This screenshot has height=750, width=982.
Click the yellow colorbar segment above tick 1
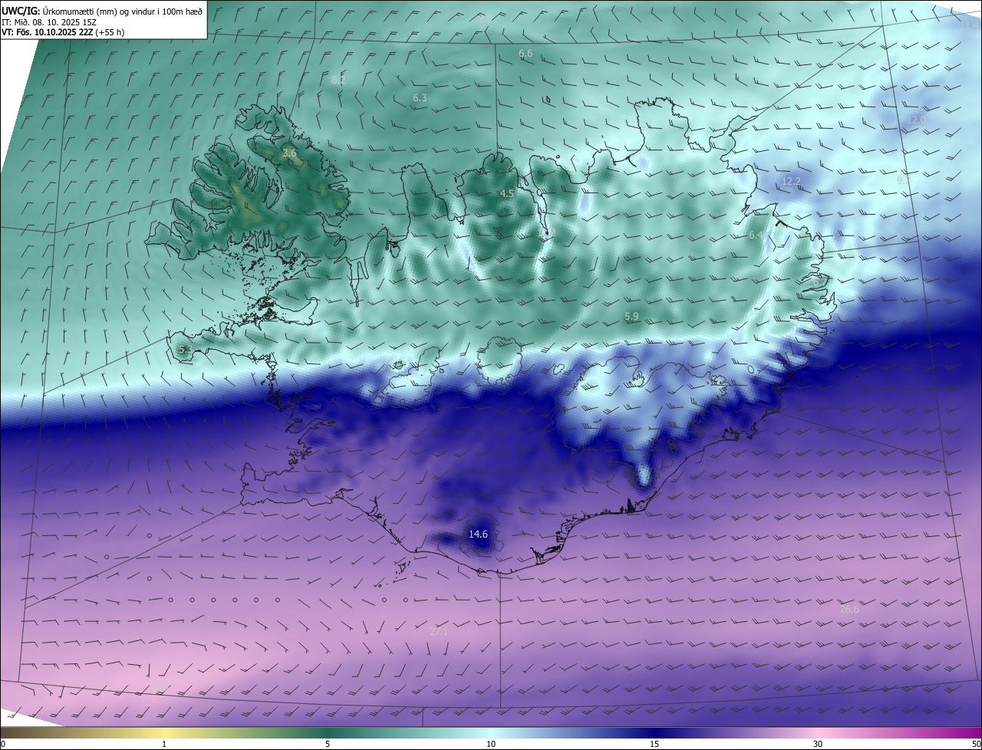click(x=164, y=732)
